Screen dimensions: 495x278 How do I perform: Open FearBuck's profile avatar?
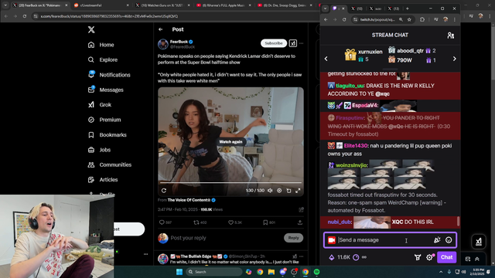point(163,44)
